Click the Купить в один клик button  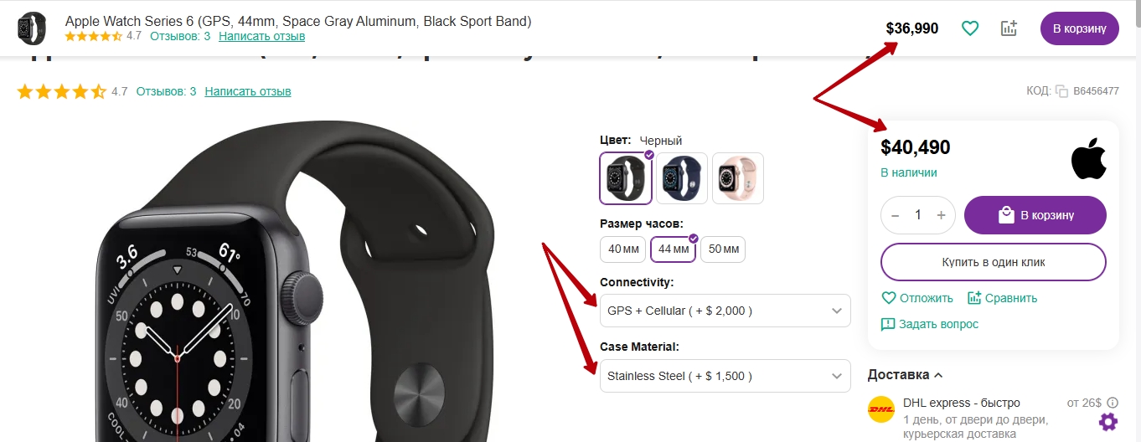tap(994, 262)
